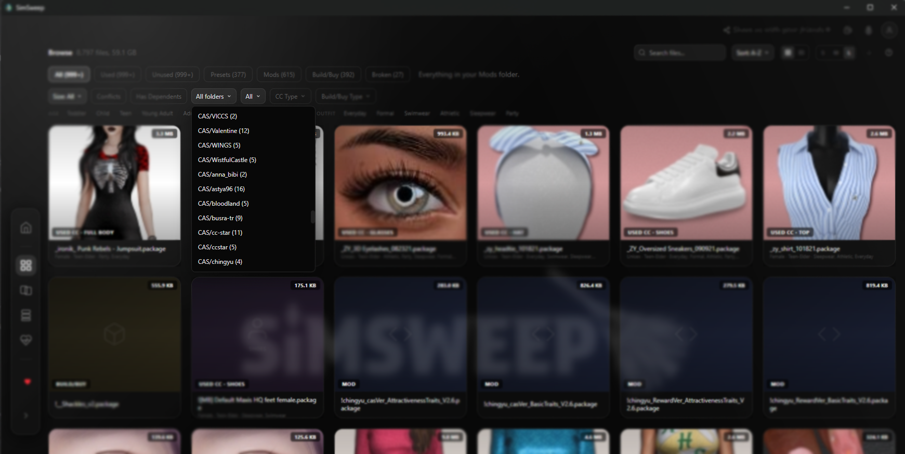Screen dimensions: 905x454
Task: Open the book icon in sidebar
Action: [26, 290]
